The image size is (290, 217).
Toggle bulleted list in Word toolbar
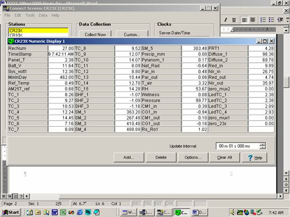click(x=271, y=20)
